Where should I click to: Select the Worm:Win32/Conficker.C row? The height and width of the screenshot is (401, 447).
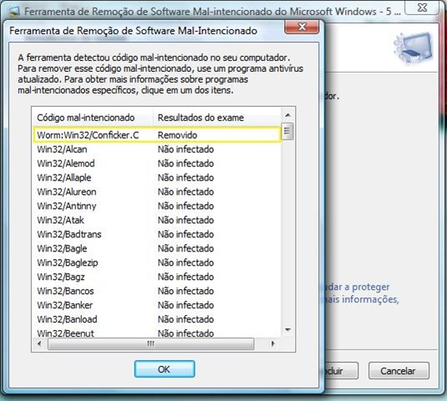coord(157,135)
